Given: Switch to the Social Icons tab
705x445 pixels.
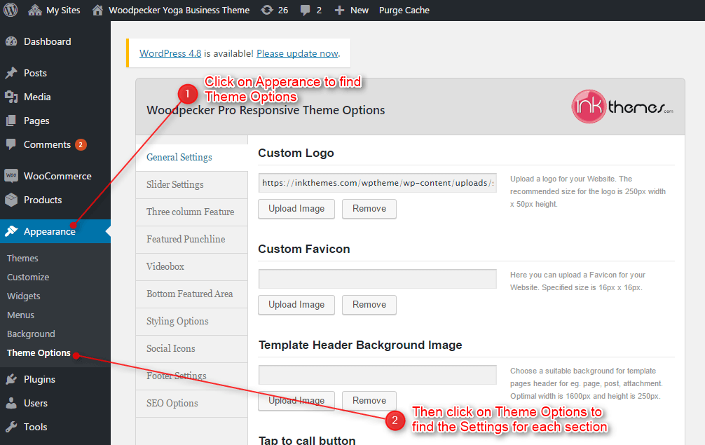Looking at the screenshot, I should [192, 349].
